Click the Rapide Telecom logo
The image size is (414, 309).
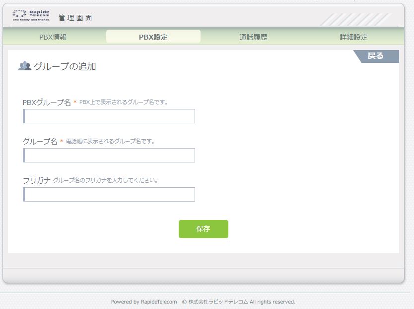coord(31,15)
